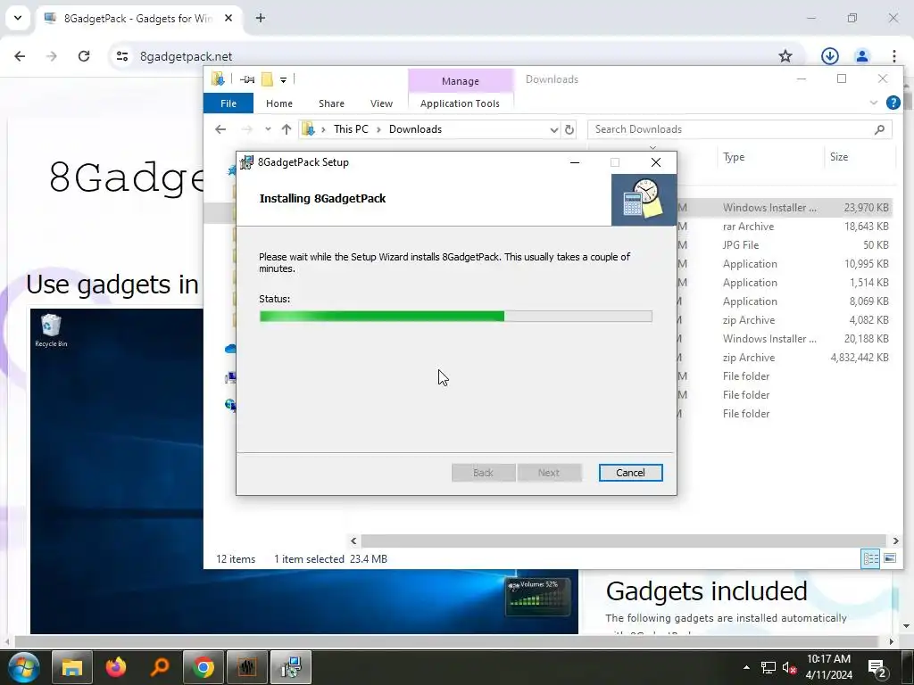Go back in File Explorer

click(220, 129)
